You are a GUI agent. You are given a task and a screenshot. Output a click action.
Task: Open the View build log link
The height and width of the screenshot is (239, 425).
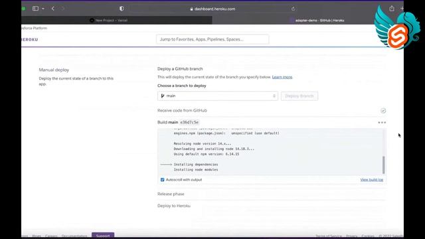(372, 180)
